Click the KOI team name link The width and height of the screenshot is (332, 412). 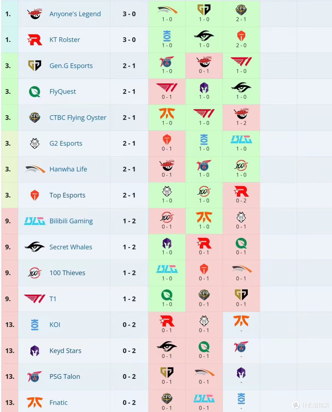[55, 325]
